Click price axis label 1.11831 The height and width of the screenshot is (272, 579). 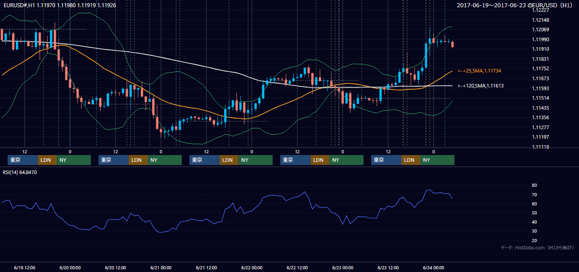(x=541, y=59)
